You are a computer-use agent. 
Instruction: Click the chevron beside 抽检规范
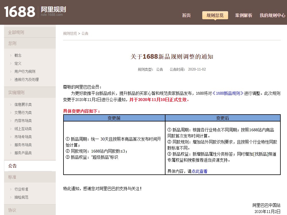(11, 197)
